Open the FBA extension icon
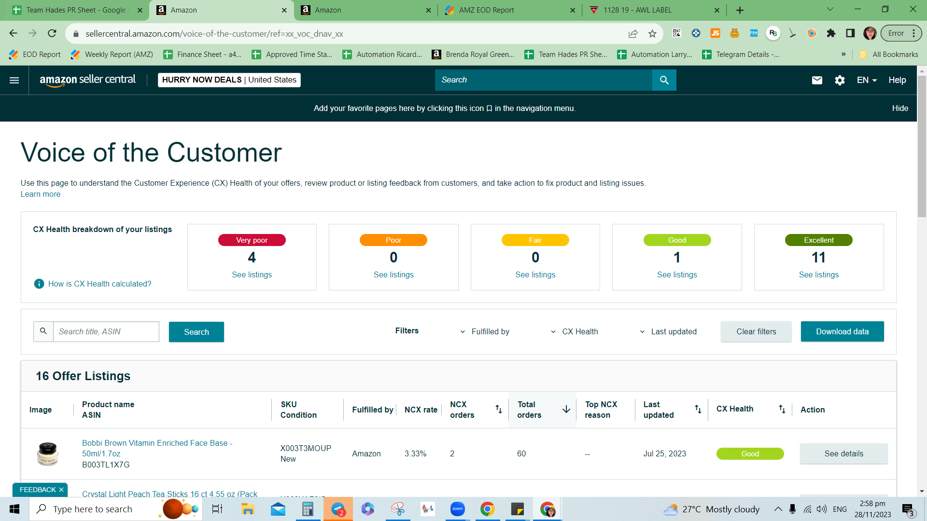The height and width of the screenshot is (521, 927). coord(754,33)
